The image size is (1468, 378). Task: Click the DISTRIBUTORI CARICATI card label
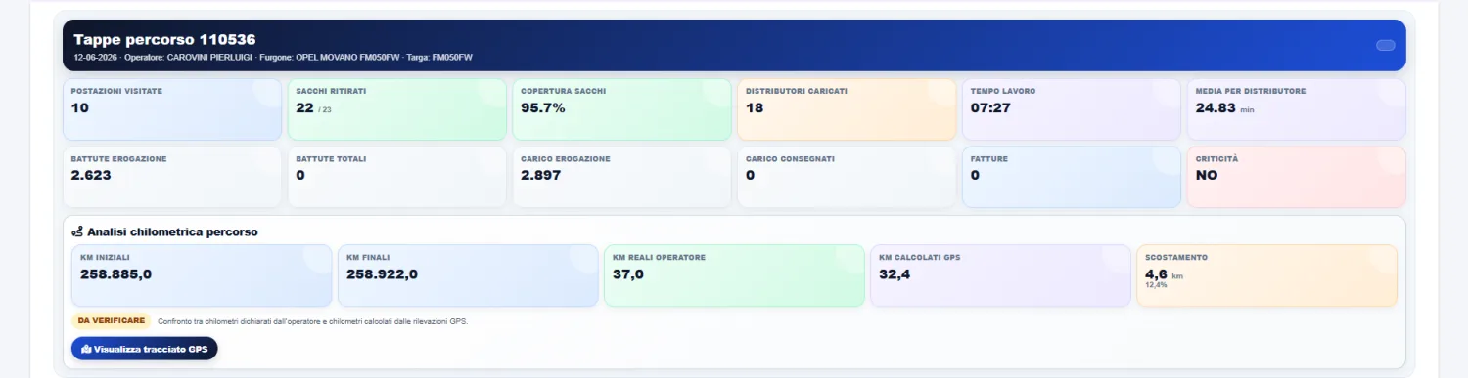pos(797,91)
